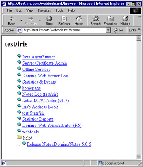The width and height of the screenshot is (143, 167).
Task: Go to Home page icon
Action: pyautogui.click(x=79, y=19)
